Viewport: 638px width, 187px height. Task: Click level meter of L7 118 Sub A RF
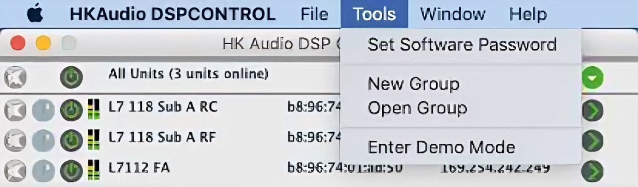[x=94, y=140]
